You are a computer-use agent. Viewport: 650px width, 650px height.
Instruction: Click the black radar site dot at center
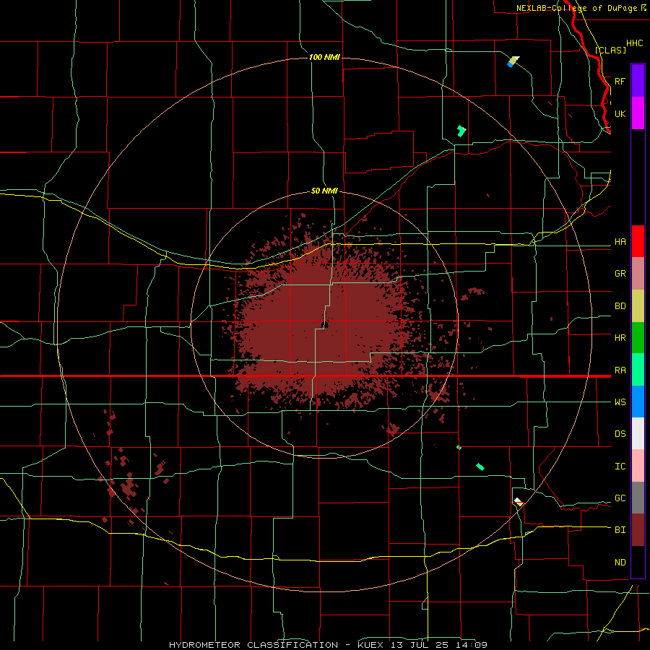coord(325,324)
